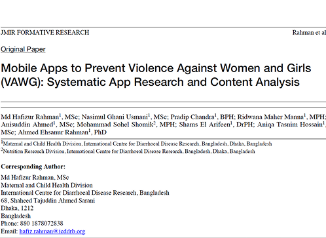Click the Maternal and Child Health Division affiliation footnote

(x=137, y=144)
